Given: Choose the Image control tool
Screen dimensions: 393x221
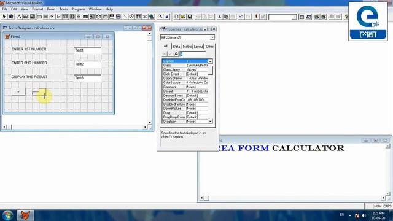Looking at the screenshot, I should (92, 17).
